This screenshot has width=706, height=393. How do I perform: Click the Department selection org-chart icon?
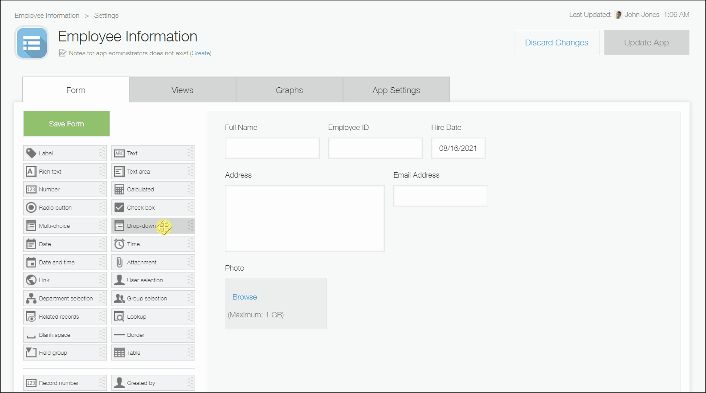(x=31, y=298)
